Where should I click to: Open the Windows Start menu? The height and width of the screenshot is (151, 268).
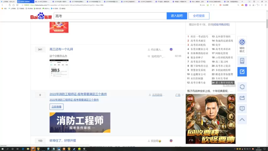(2, 149)
